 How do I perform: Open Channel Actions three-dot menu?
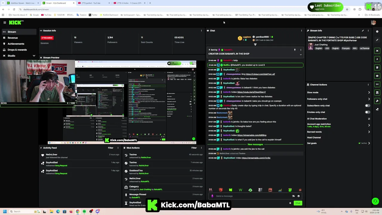(x=368, y=85)
